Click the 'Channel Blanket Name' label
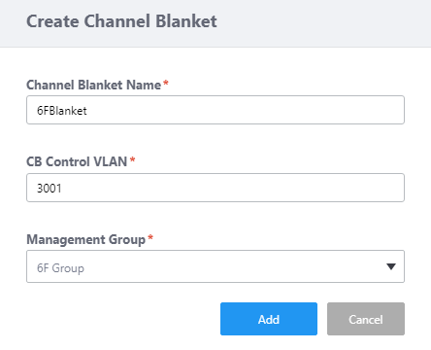The image size is (431, 350). tap(93, 85)
